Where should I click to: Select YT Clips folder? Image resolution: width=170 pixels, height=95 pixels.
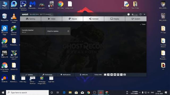pyautogui.click(x=163, y=30)
